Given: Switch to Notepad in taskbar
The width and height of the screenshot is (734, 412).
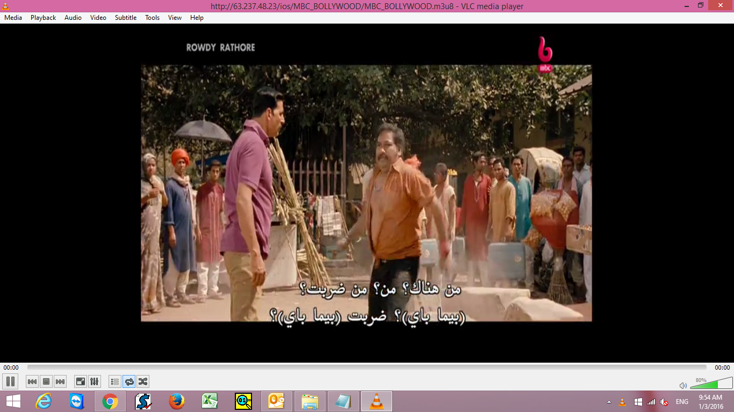Looking at the screenshot, I should [343, 401].
